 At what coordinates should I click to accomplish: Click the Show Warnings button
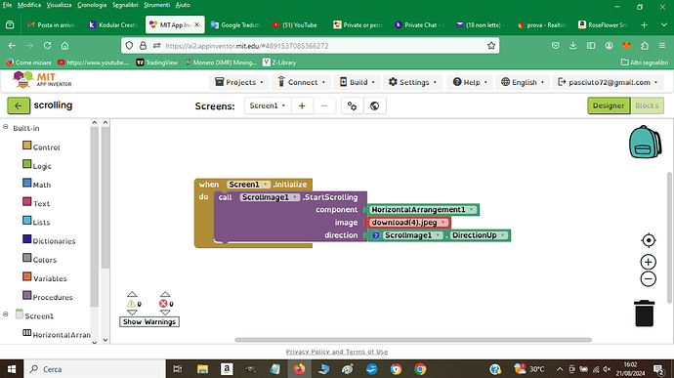point(149,321)
